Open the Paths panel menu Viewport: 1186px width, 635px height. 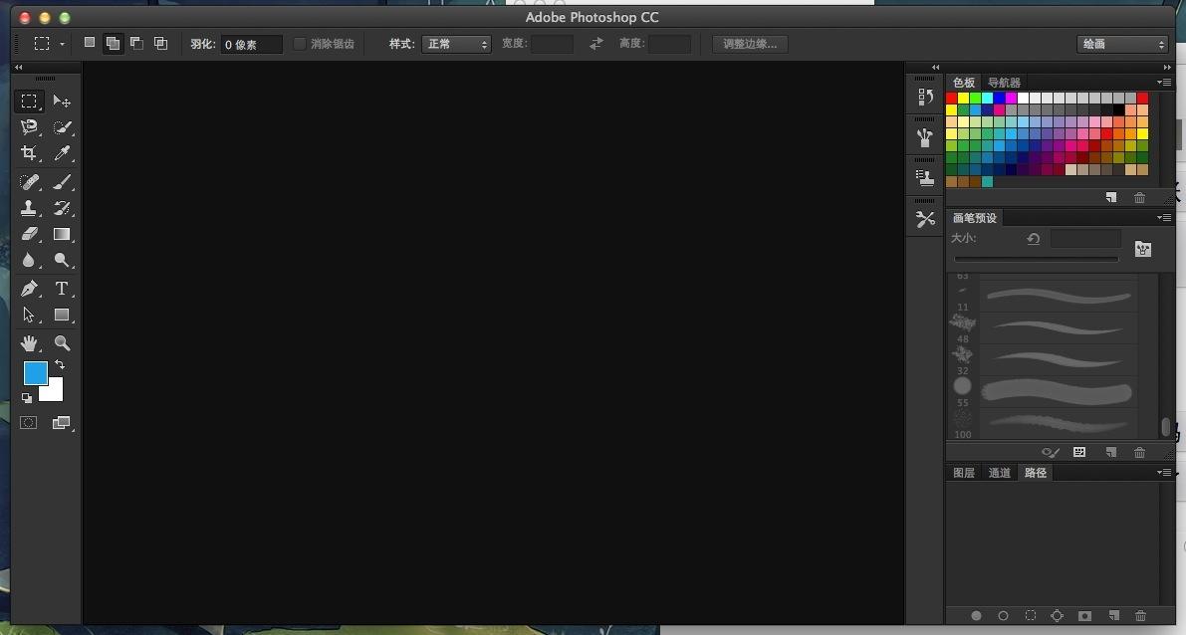tap(1165, 472)
